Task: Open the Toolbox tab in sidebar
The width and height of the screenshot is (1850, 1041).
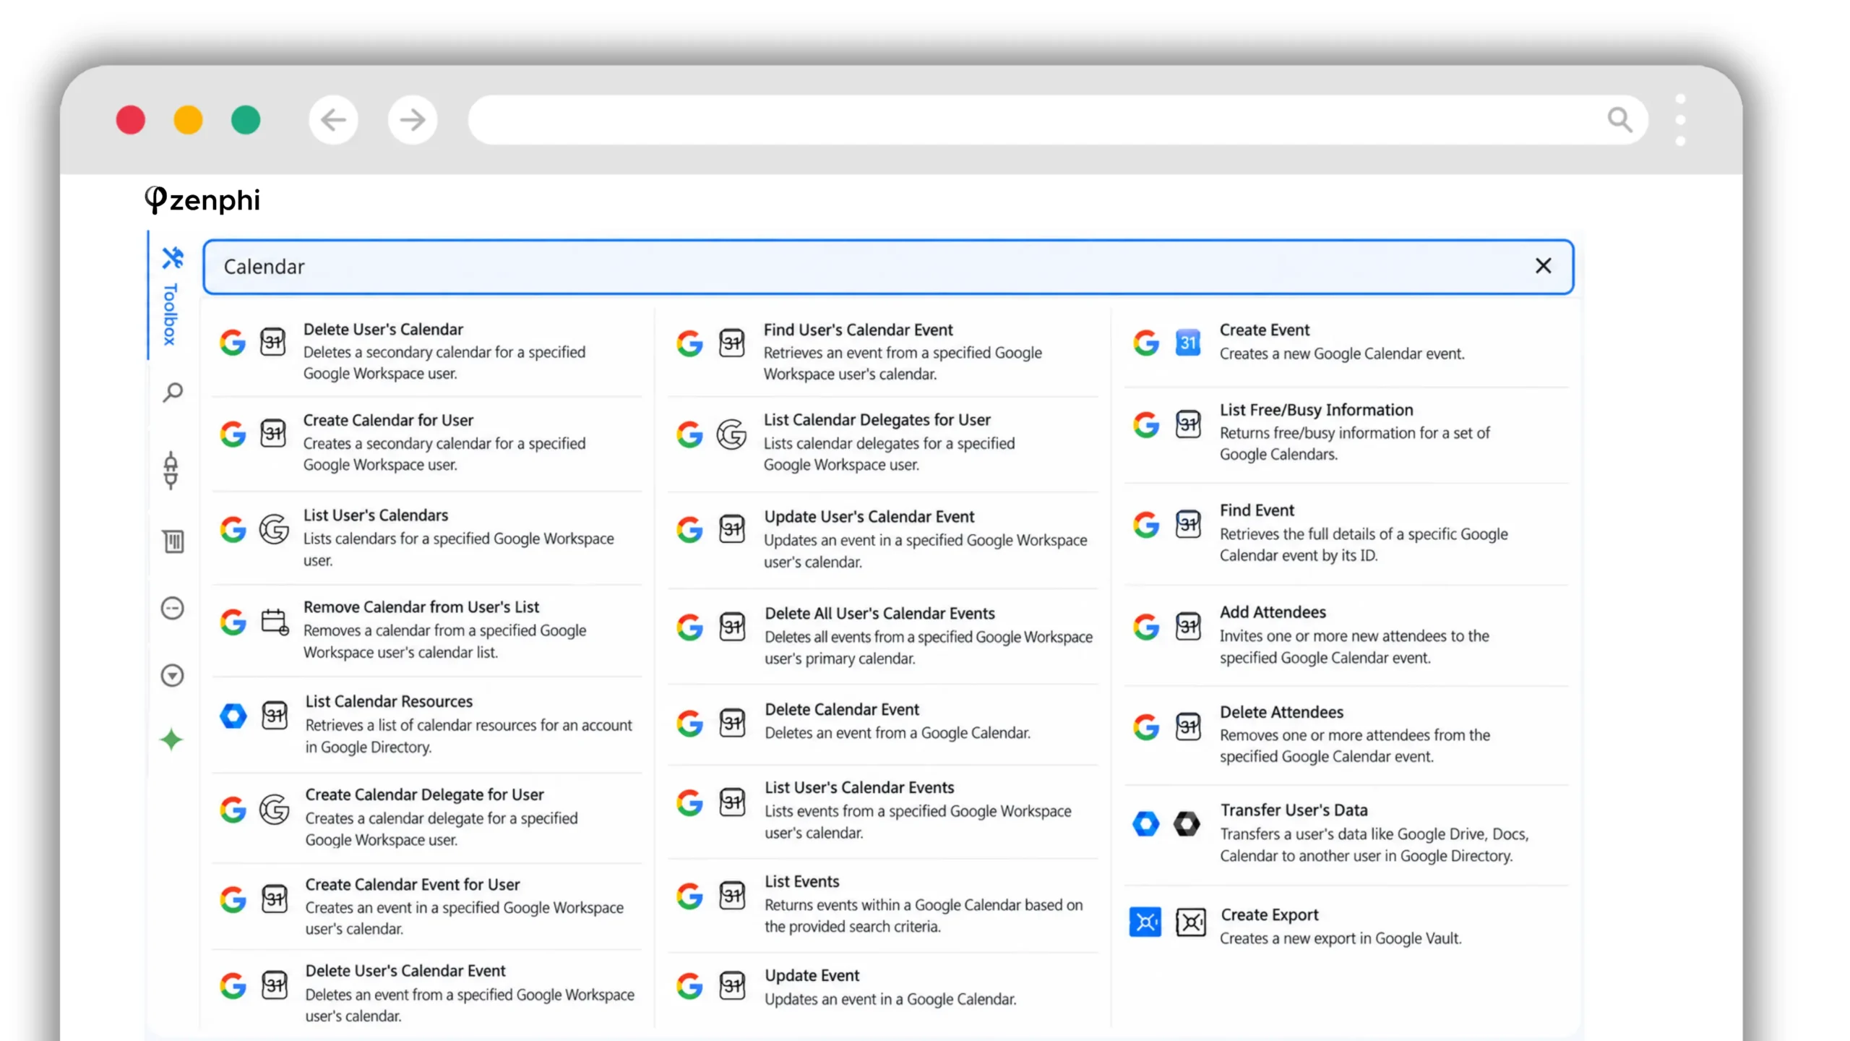Action: coord(171,296)
